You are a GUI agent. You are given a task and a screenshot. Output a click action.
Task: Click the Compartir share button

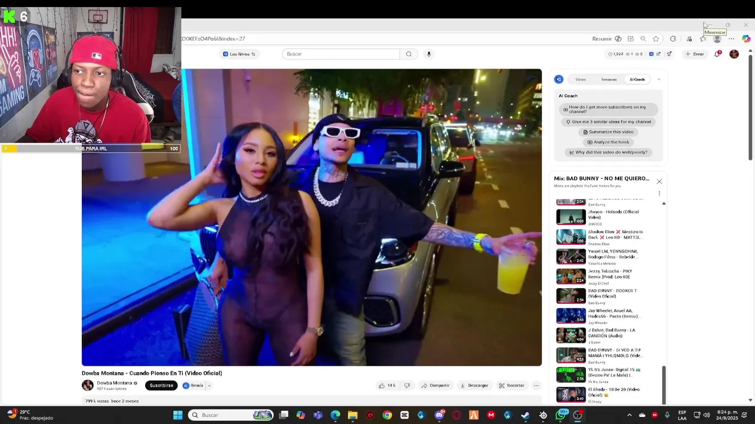(435, 386)
